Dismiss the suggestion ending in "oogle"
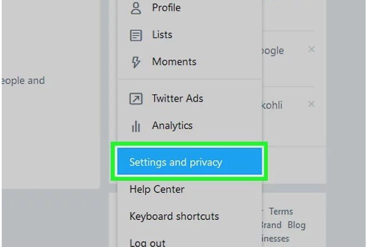 coord(312,50)
